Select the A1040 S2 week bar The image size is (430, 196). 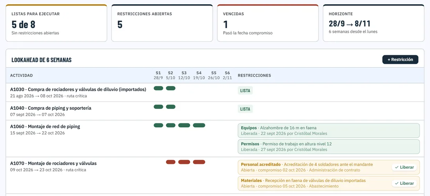(170, 107)
